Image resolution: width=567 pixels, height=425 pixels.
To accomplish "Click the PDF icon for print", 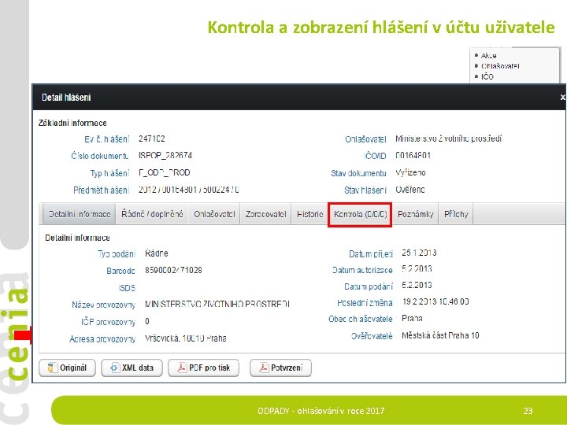I will click(181, 368).
